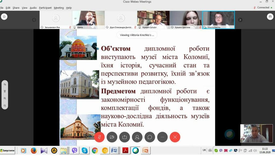Select the annotation pen tool

[4, 84]
